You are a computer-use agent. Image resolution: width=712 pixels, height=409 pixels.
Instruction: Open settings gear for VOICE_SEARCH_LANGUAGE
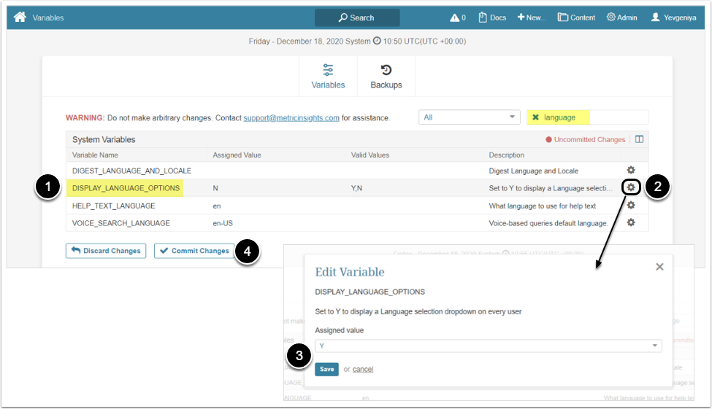pos(631,222)
